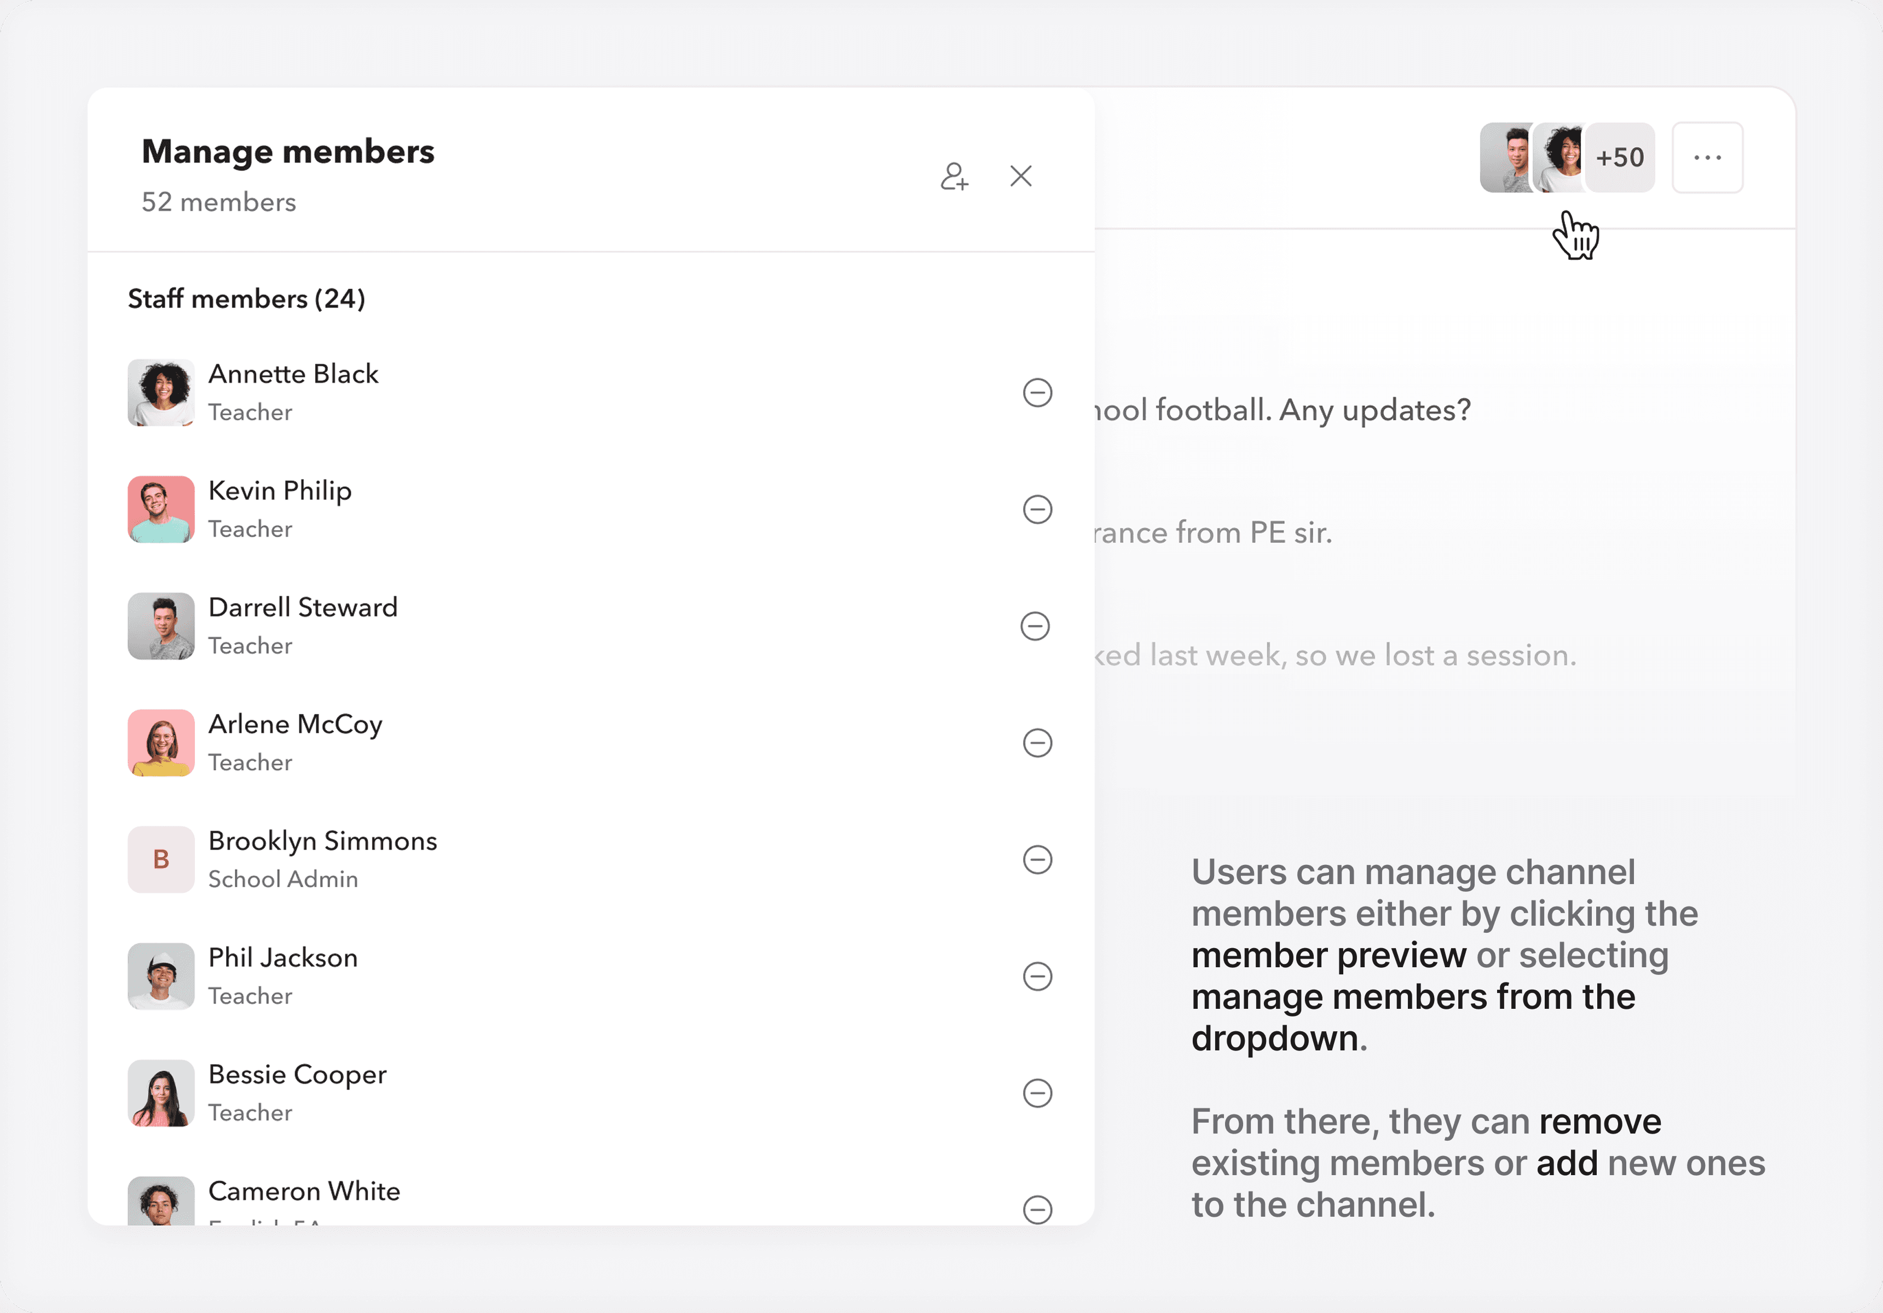1883x1313 pixels.
Task: Click the add member icon
Action: coord(954,176)
